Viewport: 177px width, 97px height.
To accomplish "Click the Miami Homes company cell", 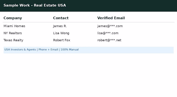I will (x=14, y=26).
